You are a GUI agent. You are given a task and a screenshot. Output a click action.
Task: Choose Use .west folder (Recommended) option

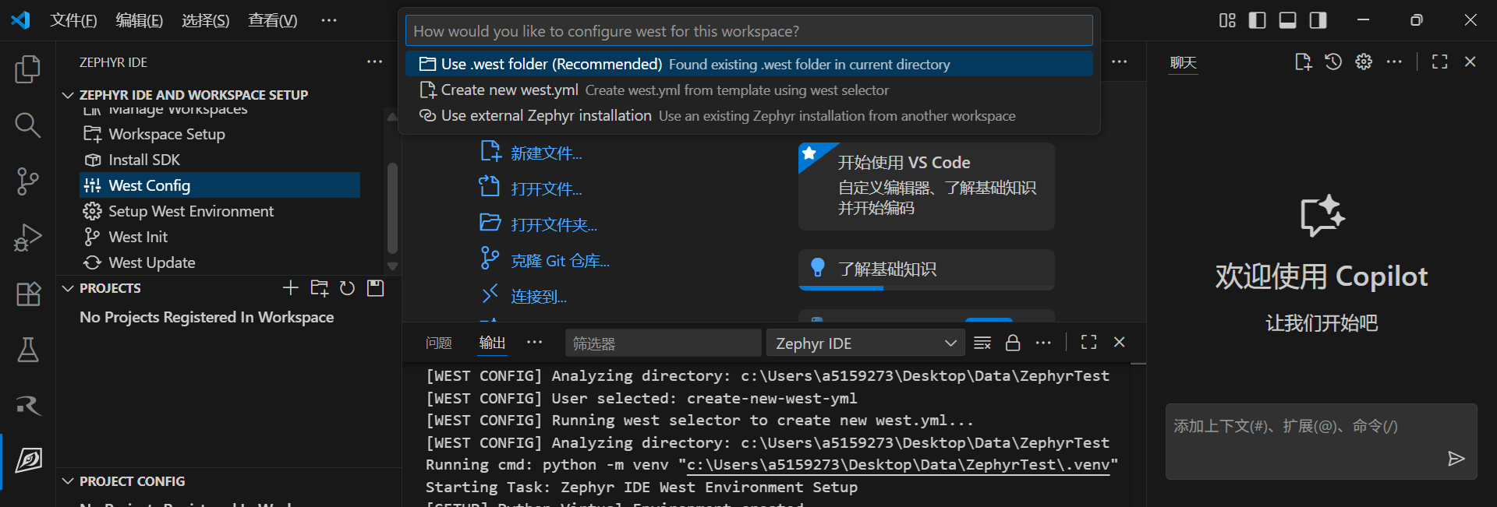(748, 64)
